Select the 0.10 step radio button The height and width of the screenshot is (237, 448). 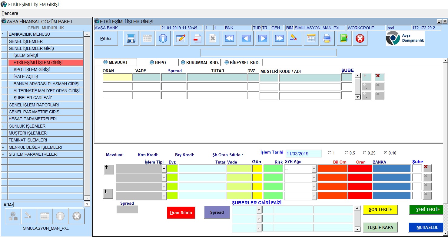[x=385, y=153]
